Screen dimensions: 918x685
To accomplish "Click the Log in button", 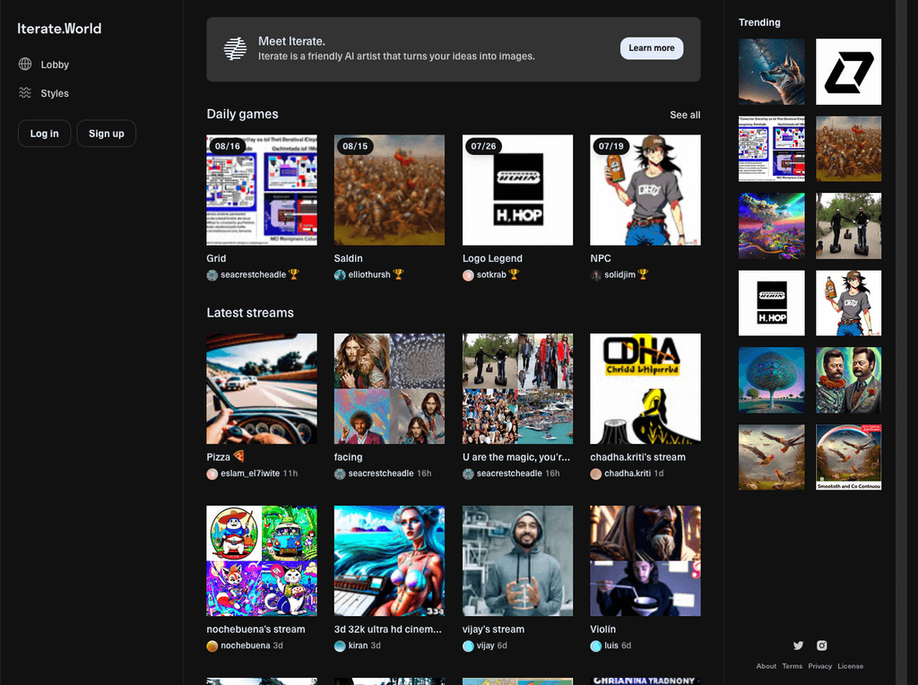I will (x=45, y=134).
